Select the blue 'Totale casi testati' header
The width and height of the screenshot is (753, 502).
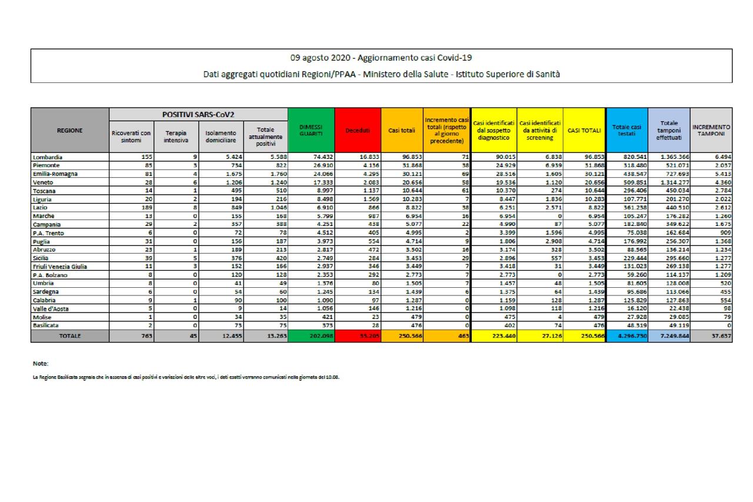[627, 131]
